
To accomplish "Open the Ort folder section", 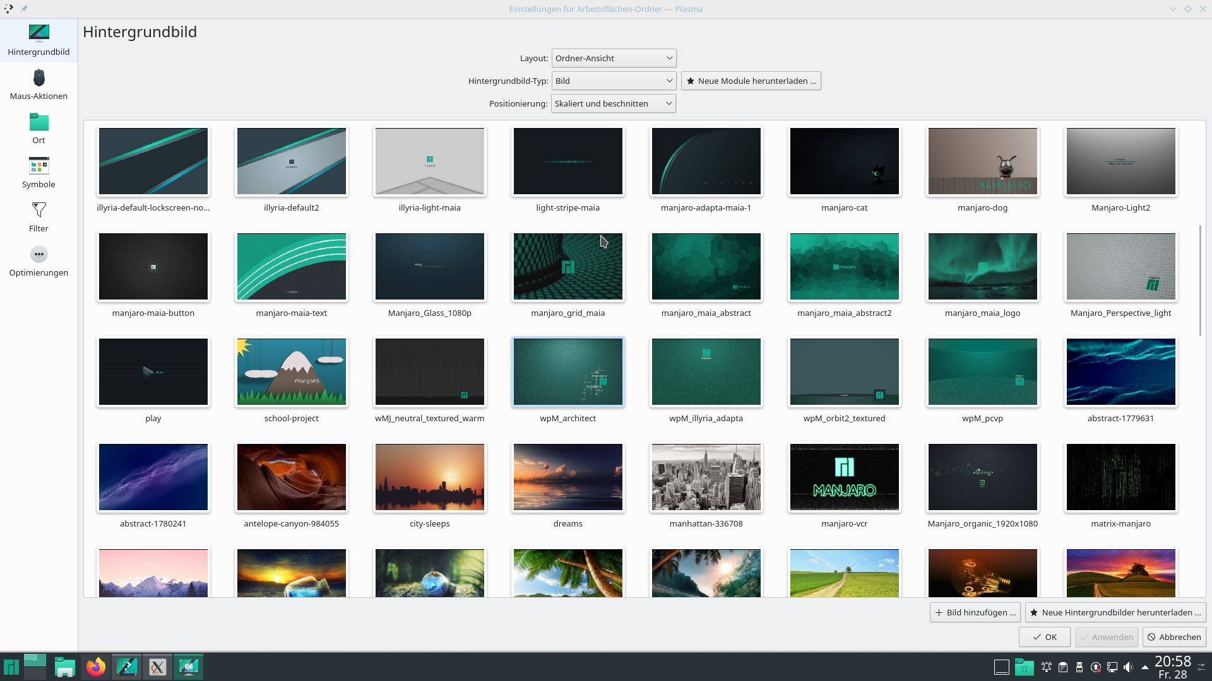I will 39,129.
